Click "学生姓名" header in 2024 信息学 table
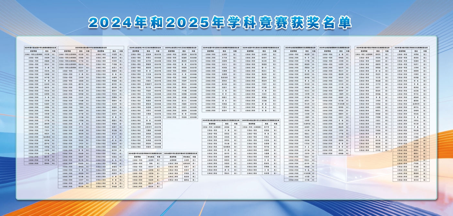The height and width of the screenshot is (216, 453). point(151,157)
